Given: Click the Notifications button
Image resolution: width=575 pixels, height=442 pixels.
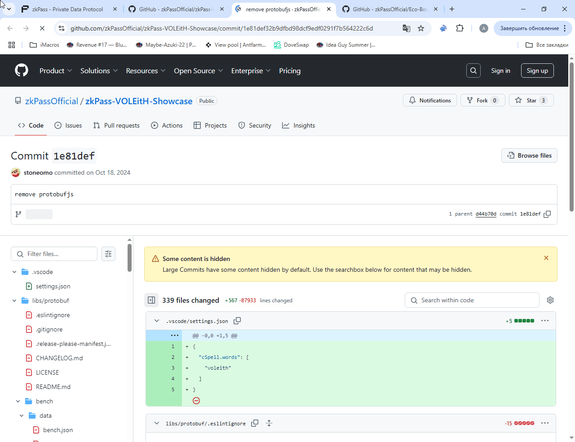Looking at the screenshot, I should click(x=430, y=101).
